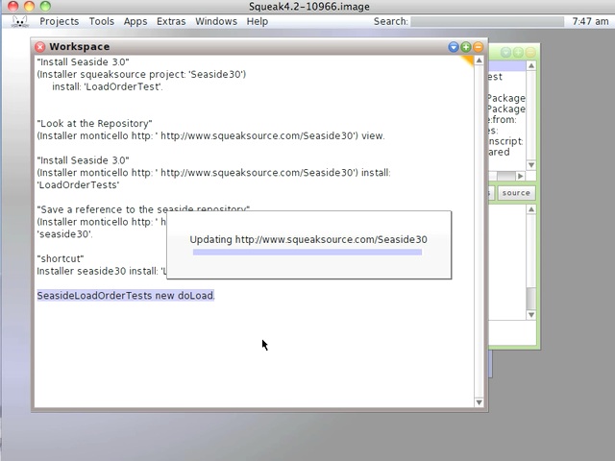
Task: Click the '"shortcut"' comment line
Action: [61, 258]
